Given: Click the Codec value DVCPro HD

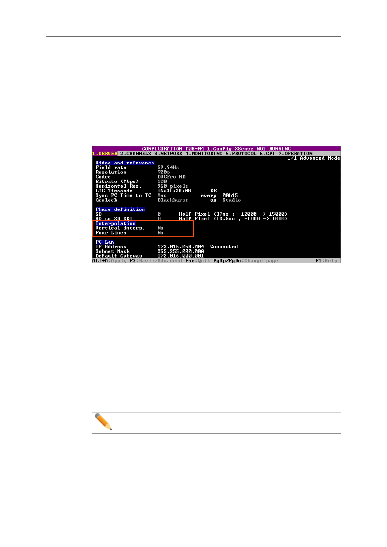Looking at the screenshot, I should pyautogui.click(x=171, y=177).
